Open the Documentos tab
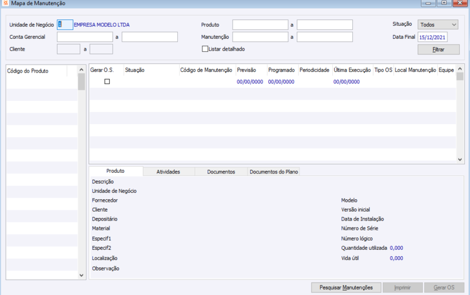Screen dimensions: 470x295 click(221, 172)
